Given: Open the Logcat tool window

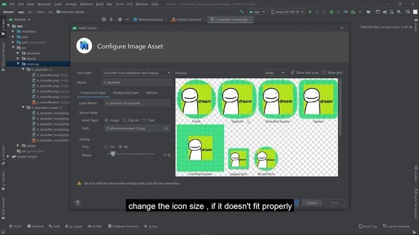Looking at the screenshot, I should 74,227.
